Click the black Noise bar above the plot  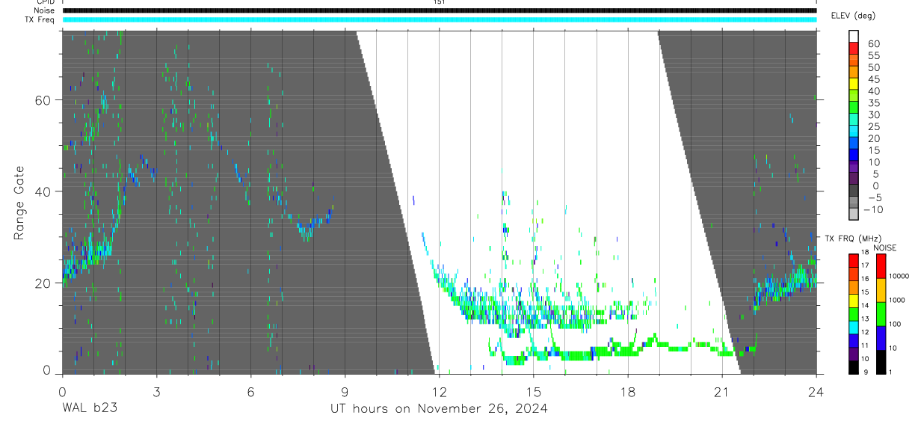pos(440,10)
